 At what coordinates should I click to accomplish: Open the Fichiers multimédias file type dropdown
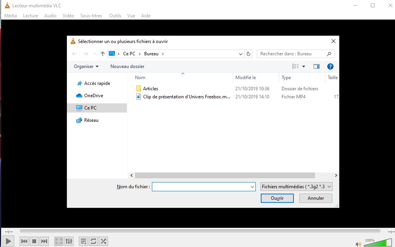click(x=296, y=187)
